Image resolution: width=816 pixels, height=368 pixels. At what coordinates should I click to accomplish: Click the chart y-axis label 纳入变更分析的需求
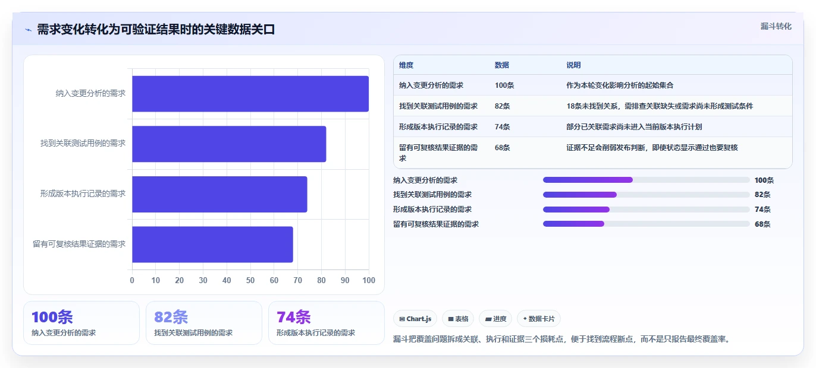pos(90,94)
